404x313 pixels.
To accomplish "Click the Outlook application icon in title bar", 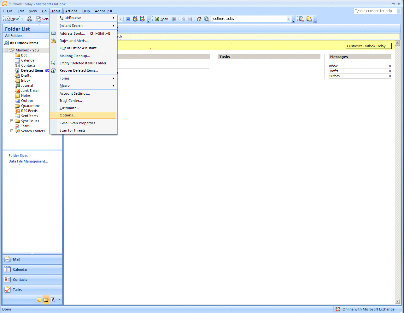I will click(x=5, y=4).
